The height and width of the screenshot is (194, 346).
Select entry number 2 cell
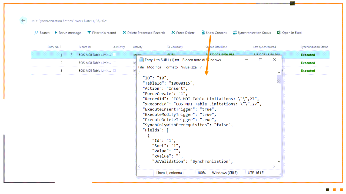pos(61,63)
